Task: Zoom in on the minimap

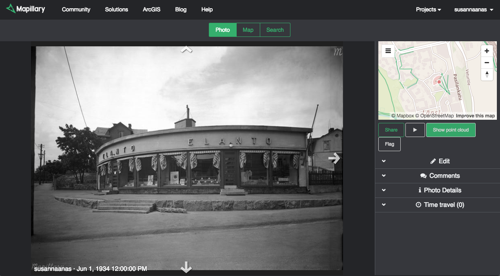Action: click(487, 51)
